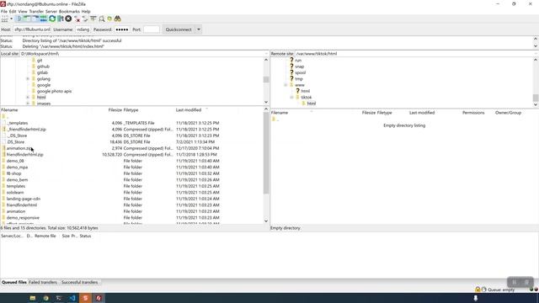Open the Quickconnect history dropdown

[199, 29]
